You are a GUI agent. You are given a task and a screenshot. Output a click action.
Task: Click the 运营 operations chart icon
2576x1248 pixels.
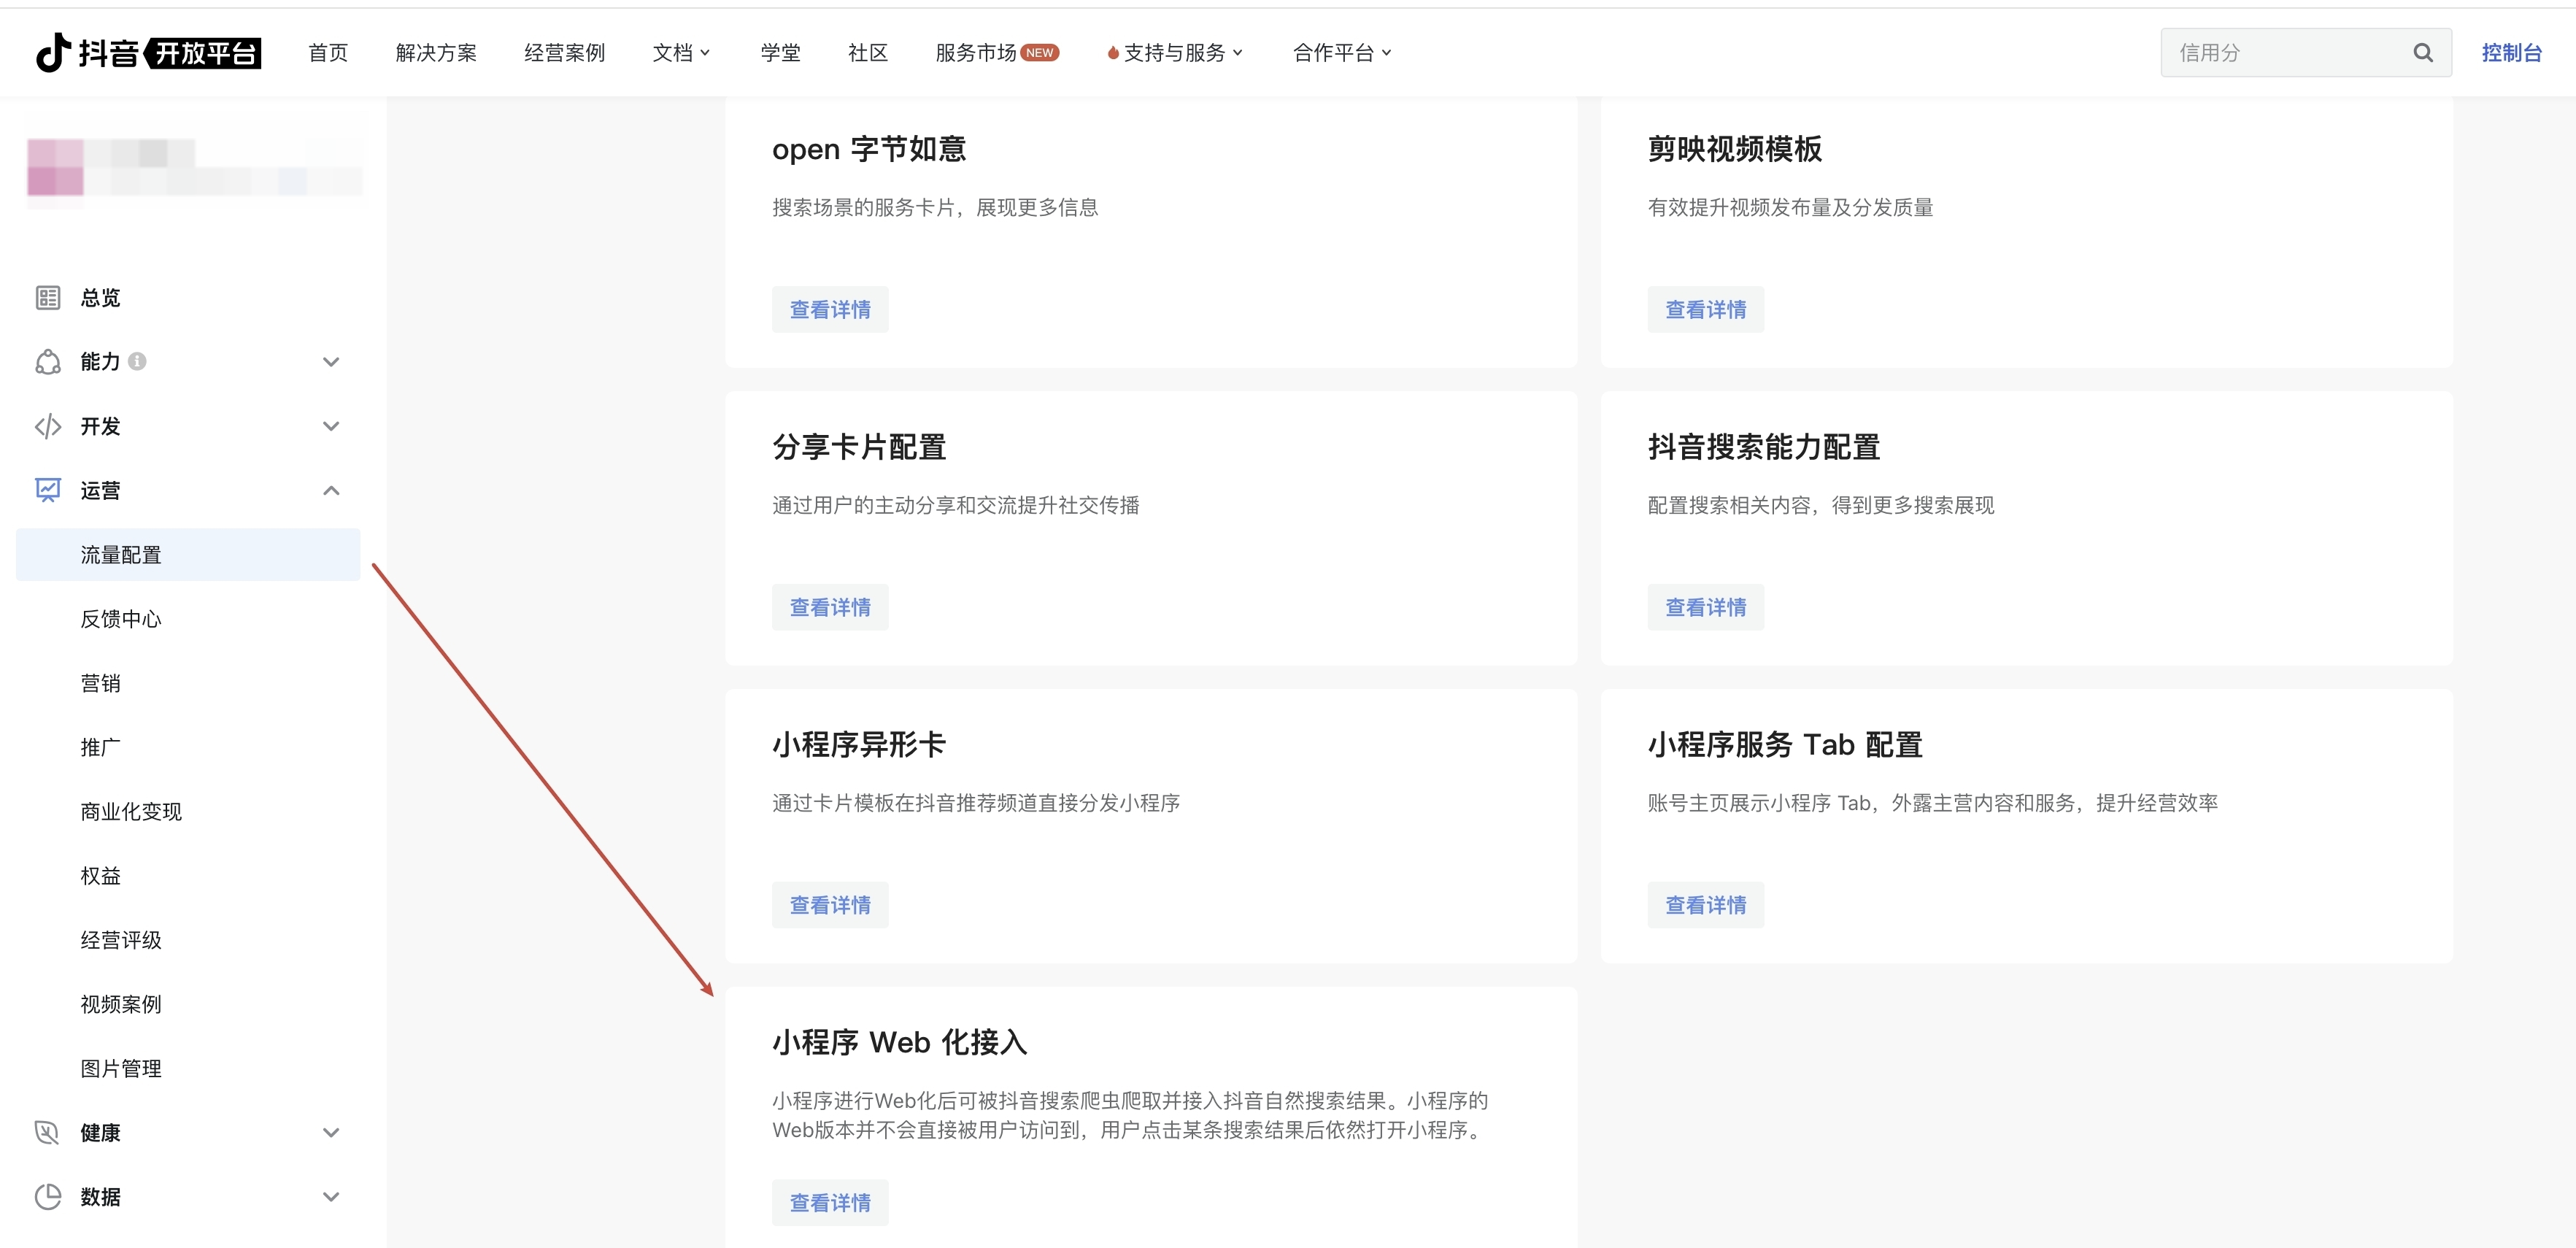(x=48, y=490)
